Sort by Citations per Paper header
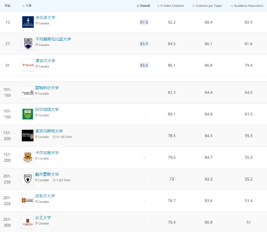Screen dimensions: 267x232 tap(207, 6)
